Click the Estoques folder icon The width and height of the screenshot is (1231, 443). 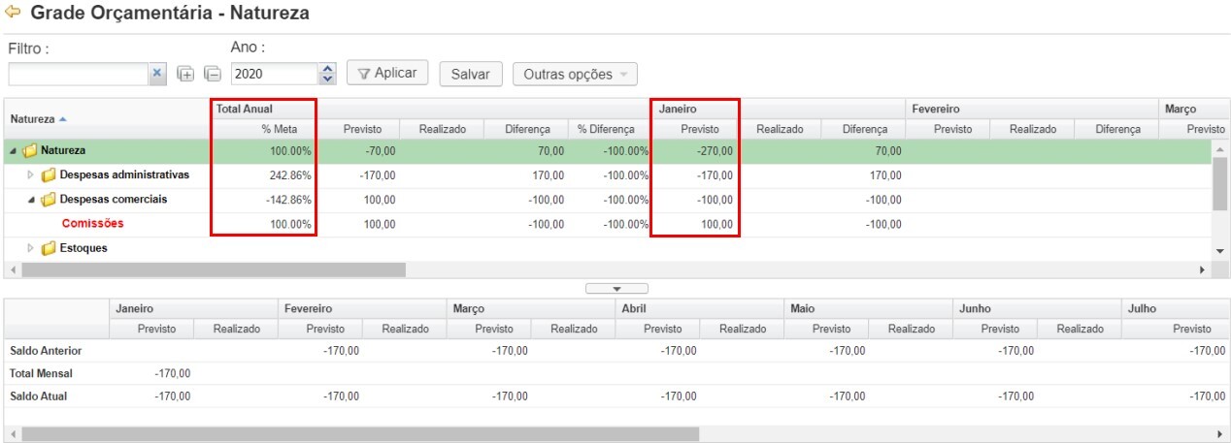coord(48,248)
